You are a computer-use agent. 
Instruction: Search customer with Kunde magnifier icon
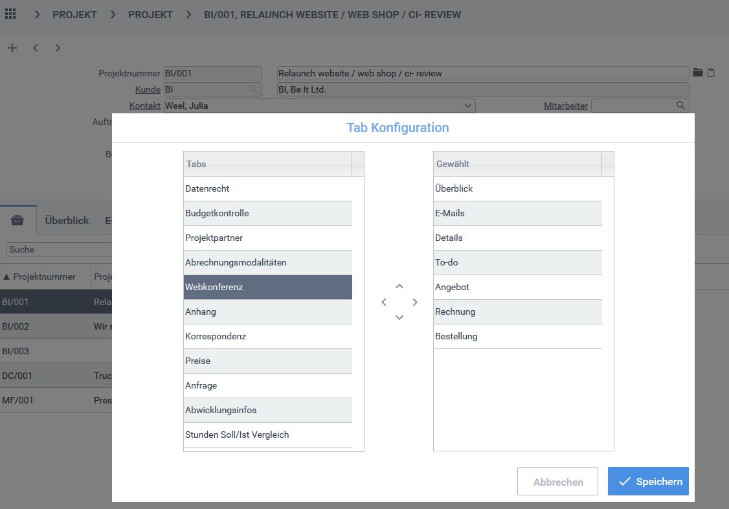(253, 89)
